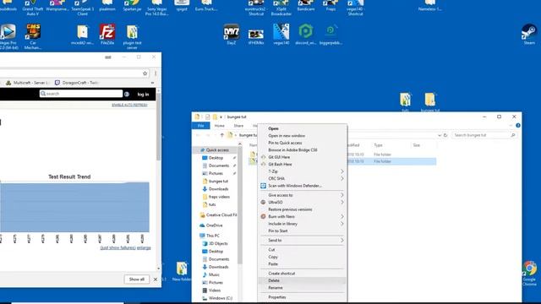Screen dimensions: 541x304
Task: Show hidden bookmarks via the overflow chevron
Action: coord(152,83)
